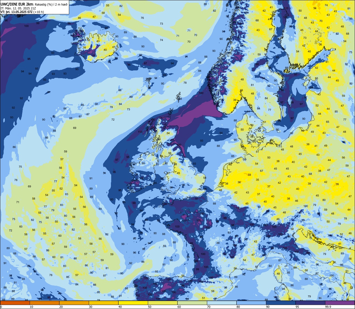Click the legend tick label '20'
Image resolution: width=355 pixels, height=309 pixels.
tap(61, 307)
